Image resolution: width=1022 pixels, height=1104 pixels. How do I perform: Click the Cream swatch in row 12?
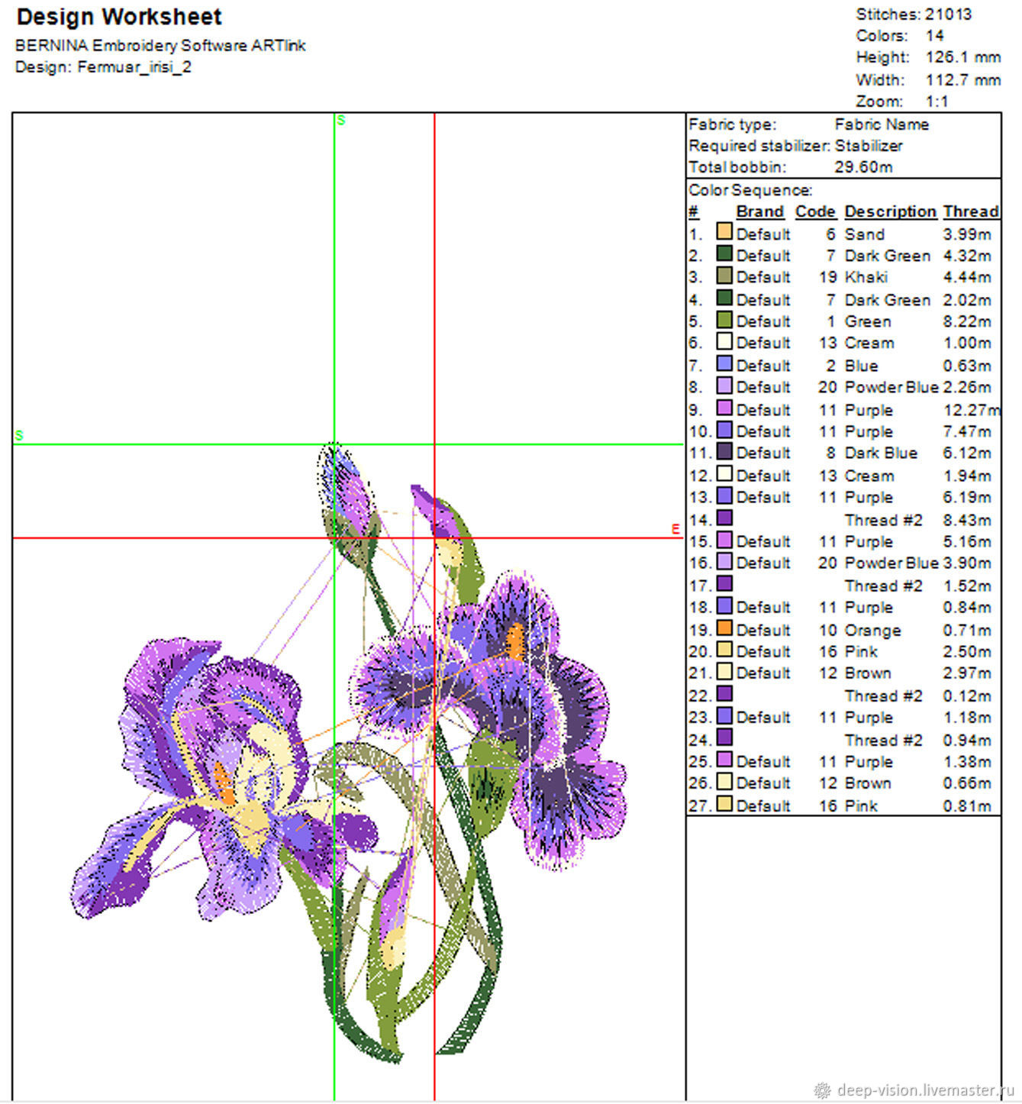(724, 473)
